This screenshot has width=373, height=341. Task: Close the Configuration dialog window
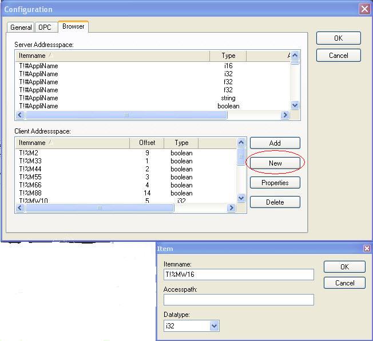(364, 9)
